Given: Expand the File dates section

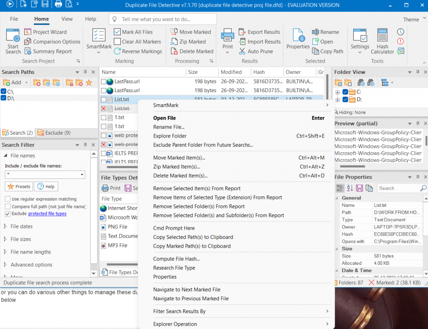Looking at the screenshot, I should (5, 226).
